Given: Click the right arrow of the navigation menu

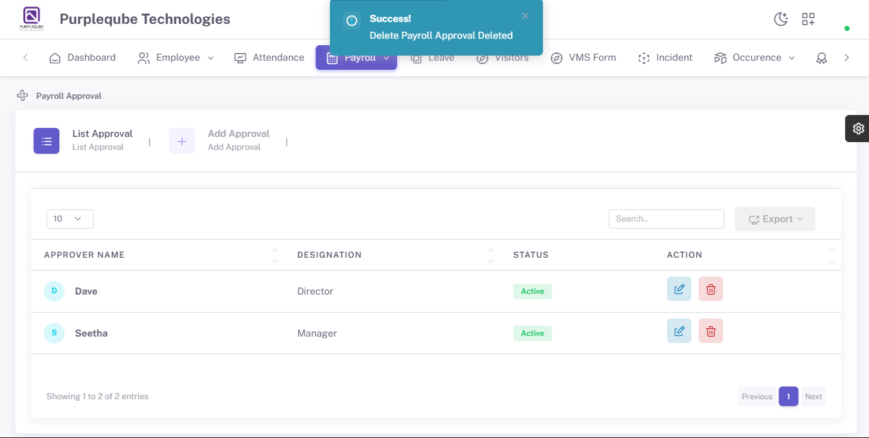Looking at the screenshot, I should (x=846, y=57).
